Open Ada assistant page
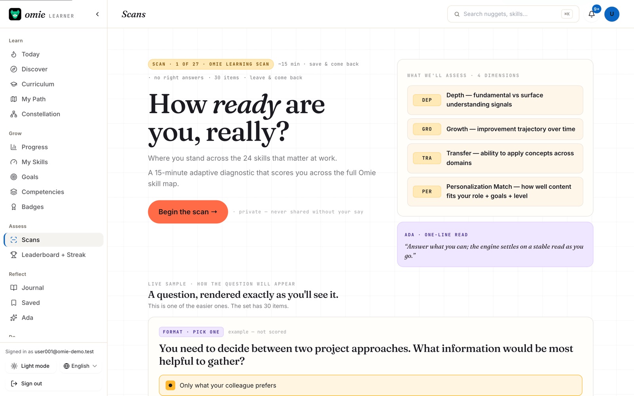This screenshot has width=634, height=396. 53,318
